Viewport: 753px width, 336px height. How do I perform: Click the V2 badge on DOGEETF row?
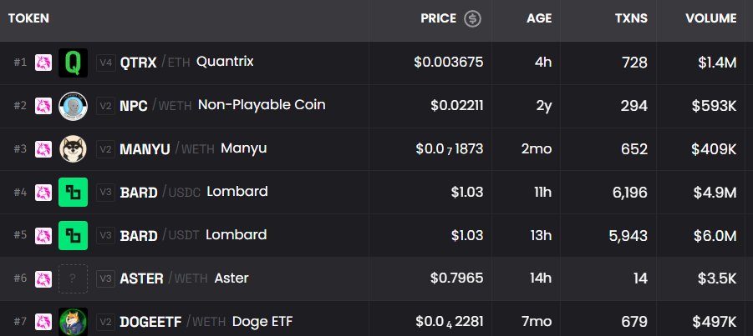(x=105, y=322)
